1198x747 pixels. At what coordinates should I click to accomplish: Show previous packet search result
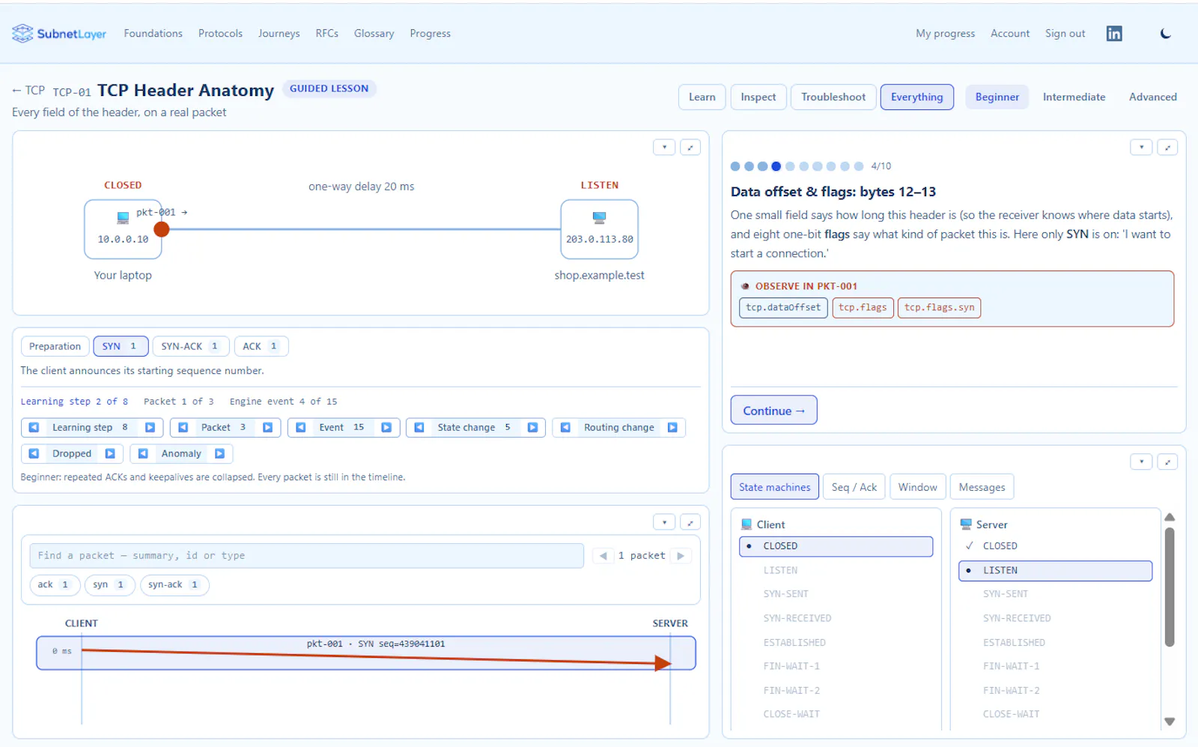(603, 556)
